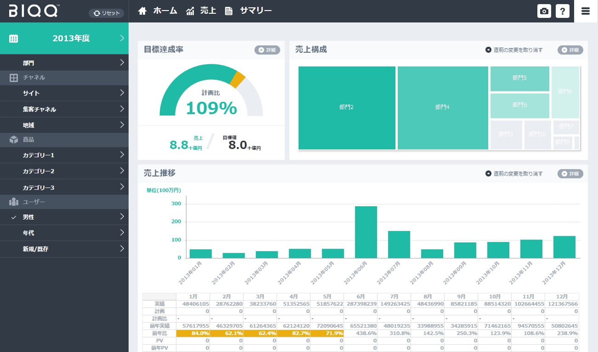Open 詳細 for 売上推移 panel

tap(570, 174)
